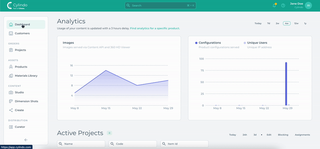Select 24h filter for Active Projects

245,135
